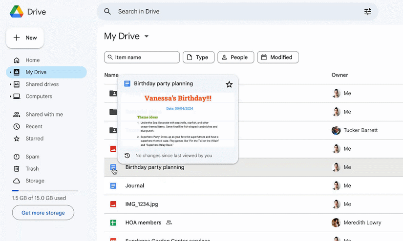Click preview card title Birthday party planning
Viewport: 403px width, 241px height.
pyautogui.click(x=164, y=84)
